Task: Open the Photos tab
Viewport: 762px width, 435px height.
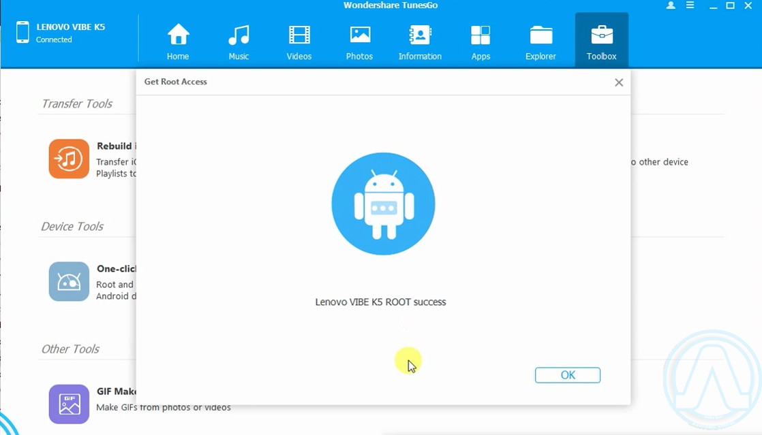Action: [x=360, y=42]
